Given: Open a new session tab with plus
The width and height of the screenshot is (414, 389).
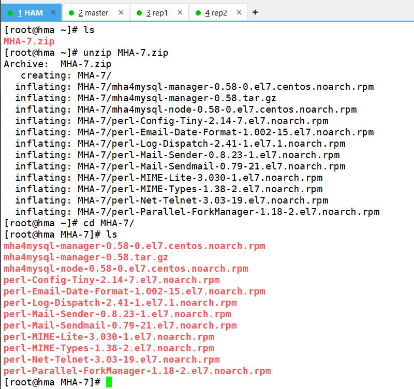Looking at the screenshot, I should (255, 12).
